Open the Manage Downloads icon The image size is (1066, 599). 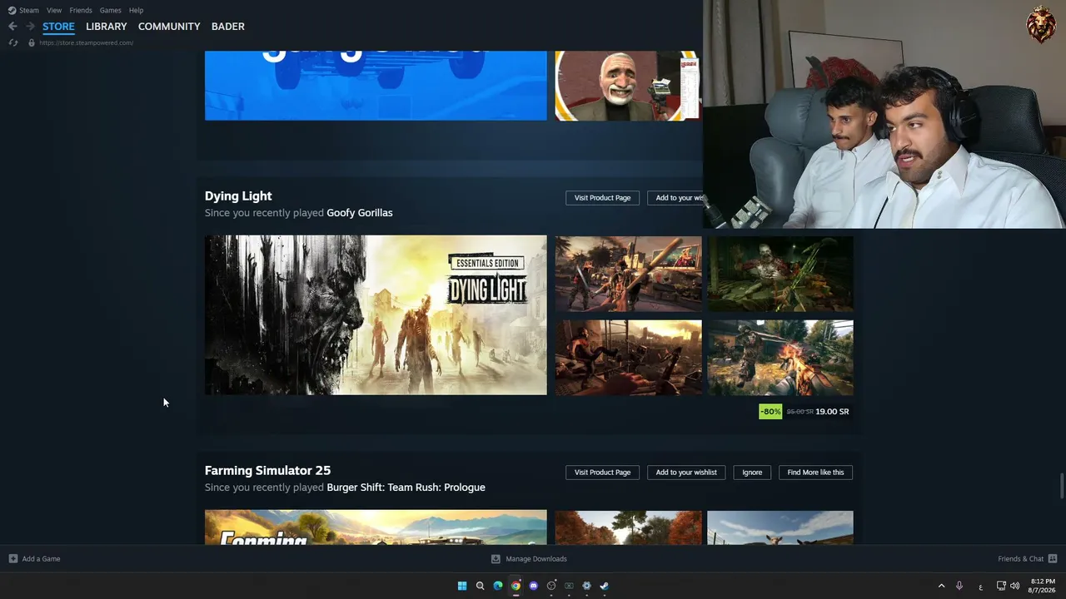click(x=496, y=559)
